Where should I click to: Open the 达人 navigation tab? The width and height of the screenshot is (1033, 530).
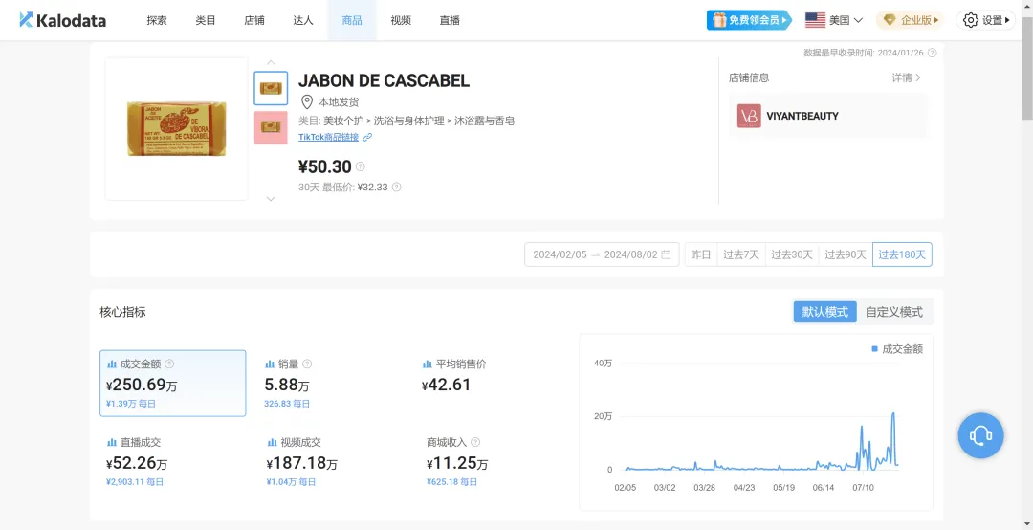[302, 20]
